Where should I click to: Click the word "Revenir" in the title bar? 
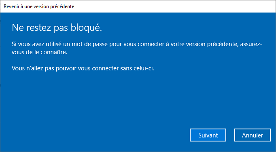(x=11, y=6)
